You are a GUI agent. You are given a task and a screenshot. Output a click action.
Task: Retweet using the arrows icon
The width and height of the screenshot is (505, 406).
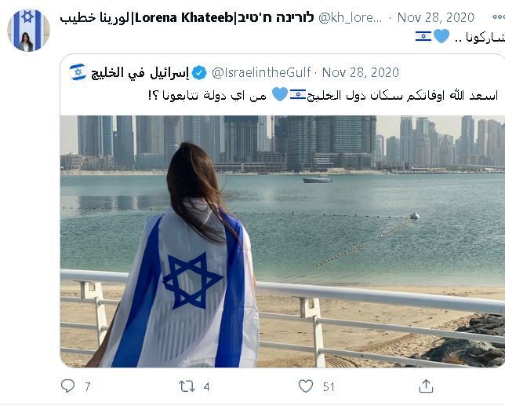point(187,386)
